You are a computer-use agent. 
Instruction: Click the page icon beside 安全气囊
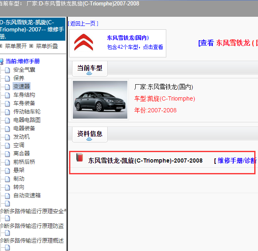(x=8, y=70)
